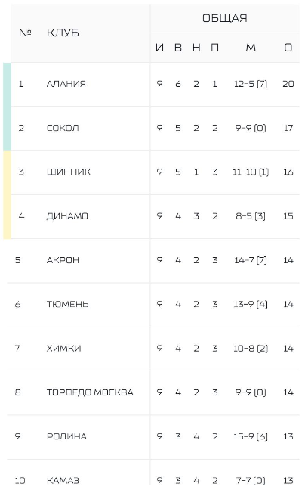
Task: Open the Акрон club entry
Action: coord(63,260)
